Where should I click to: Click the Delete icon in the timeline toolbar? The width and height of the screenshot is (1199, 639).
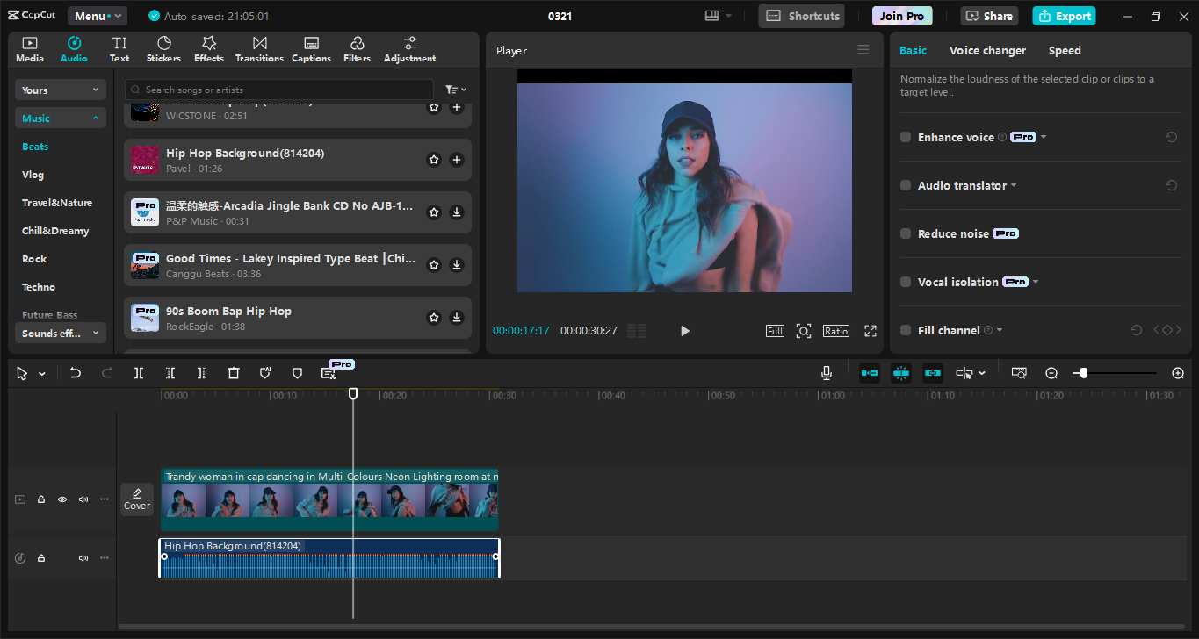[233, 372]
